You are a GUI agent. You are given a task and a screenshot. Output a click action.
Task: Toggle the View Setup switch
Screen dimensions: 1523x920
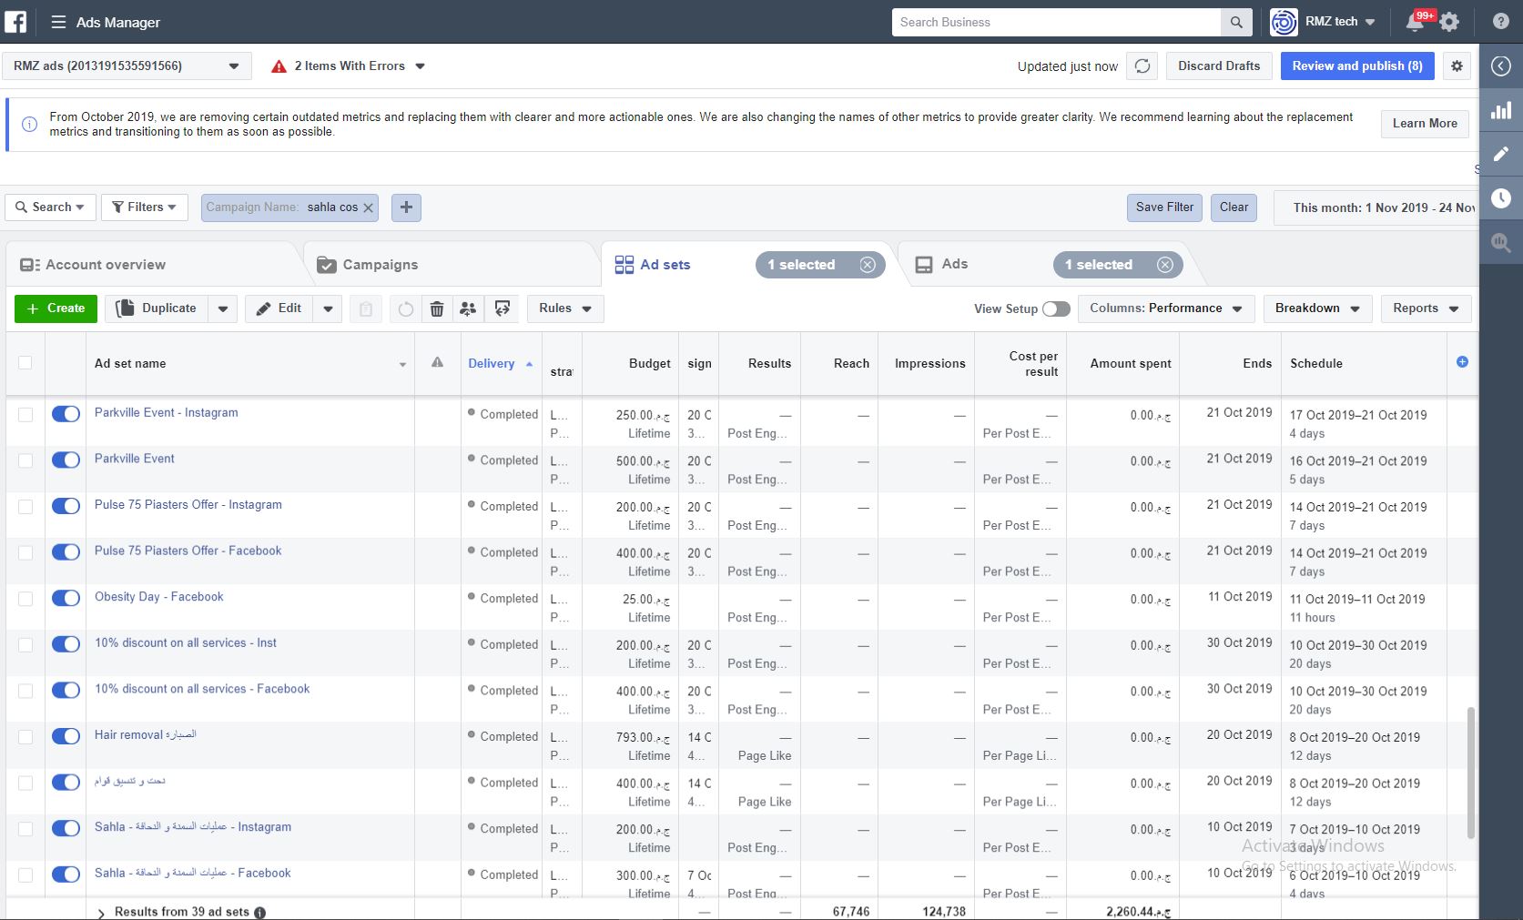tap(1056, 308)
